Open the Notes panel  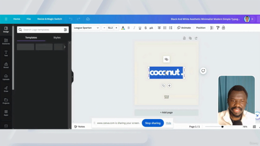[x=80, y=127]
